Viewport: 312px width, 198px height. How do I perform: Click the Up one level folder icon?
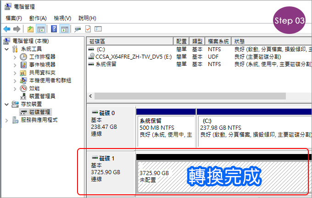pyautogui.click(x=30, y=29)
